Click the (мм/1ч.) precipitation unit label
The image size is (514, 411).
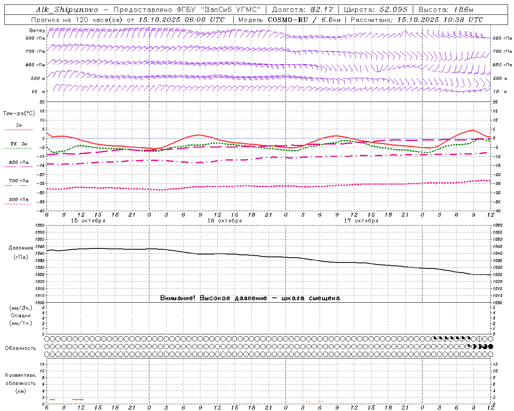pyautogui.click(x=21, y=323)
